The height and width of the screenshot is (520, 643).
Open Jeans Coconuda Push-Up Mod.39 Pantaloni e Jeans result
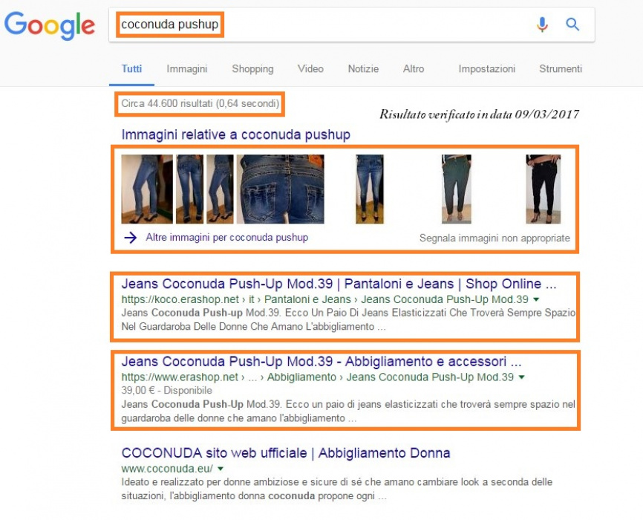(x=339, y=284)
